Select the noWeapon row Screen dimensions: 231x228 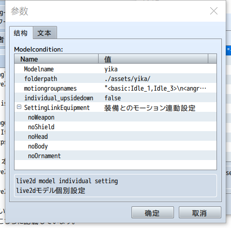tap(115, 117)
